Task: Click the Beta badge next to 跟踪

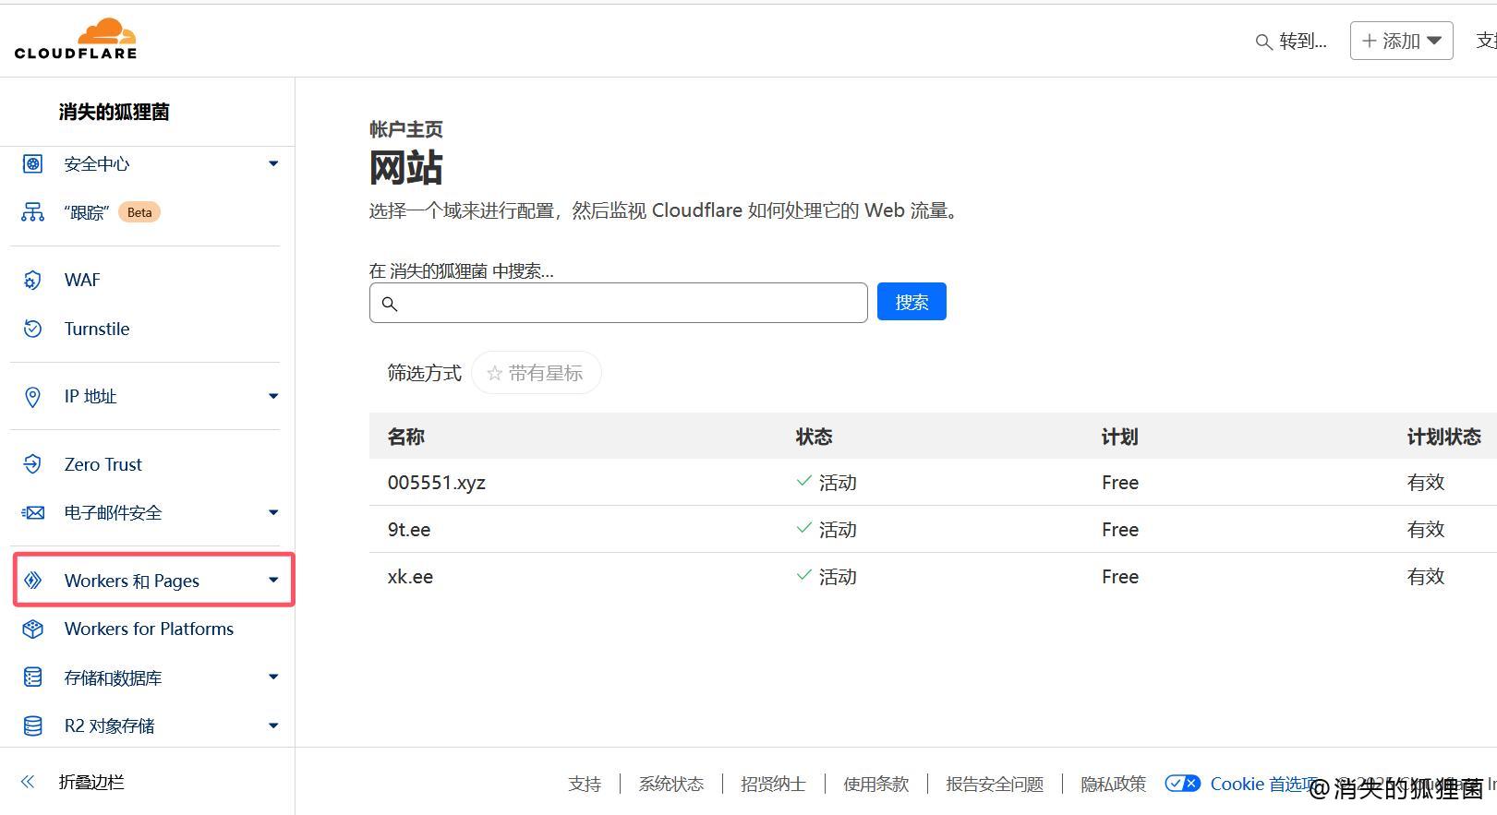Action: 139,212
